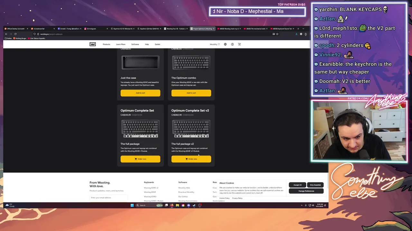Viewport: 412px width, 231px height.
Task: Open the Clair Obscur Expedition bookmark
Action: pyautogui.click(x=37, y=38)
